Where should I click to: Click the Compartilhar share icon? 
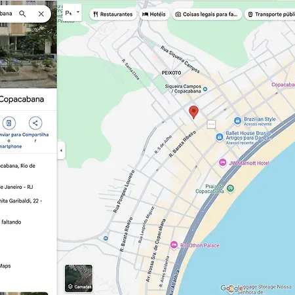(35, 123)
